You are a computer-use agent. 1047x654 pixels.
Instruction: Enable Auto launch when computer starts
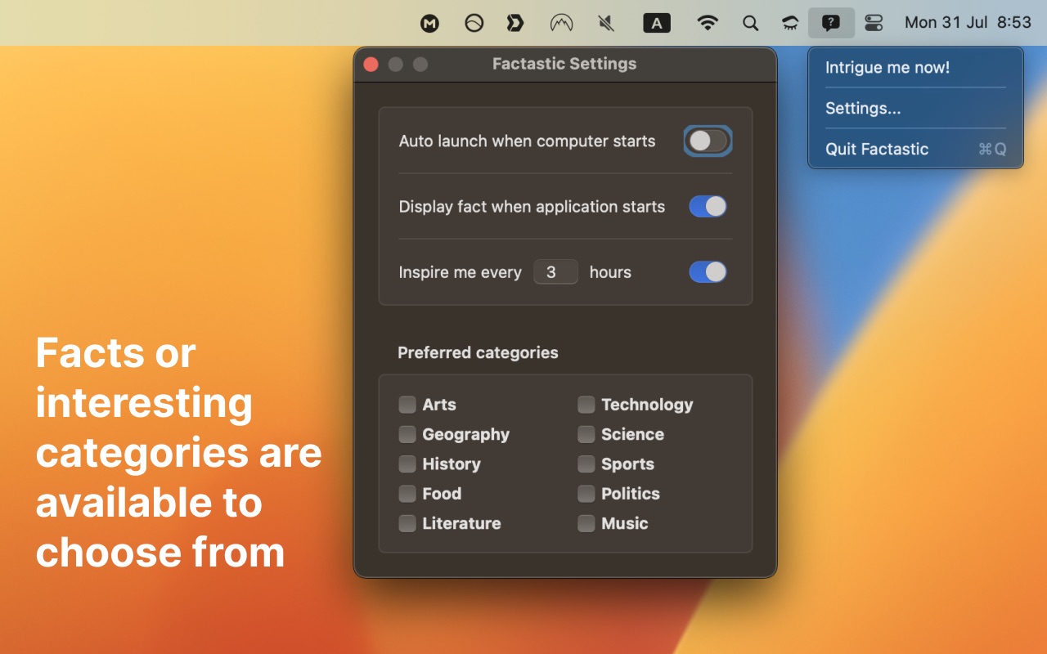[708, 141]
